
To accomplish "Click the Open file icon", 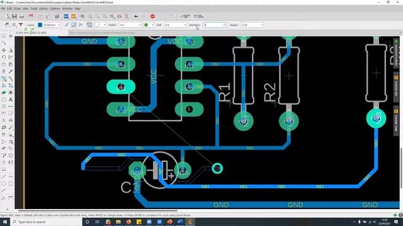I will point(8,16).
